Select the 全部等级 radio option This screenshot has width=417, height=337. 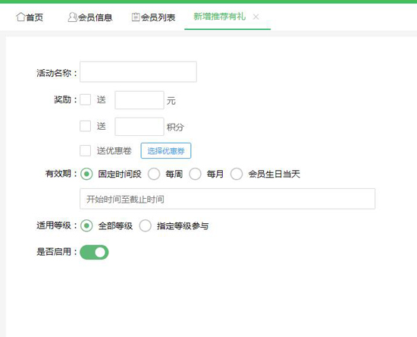pos(86,225)
